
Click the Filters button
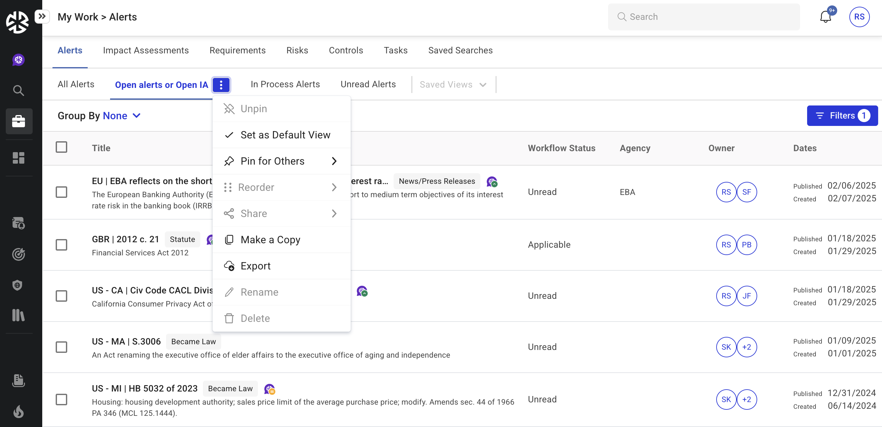coord(842,116)
